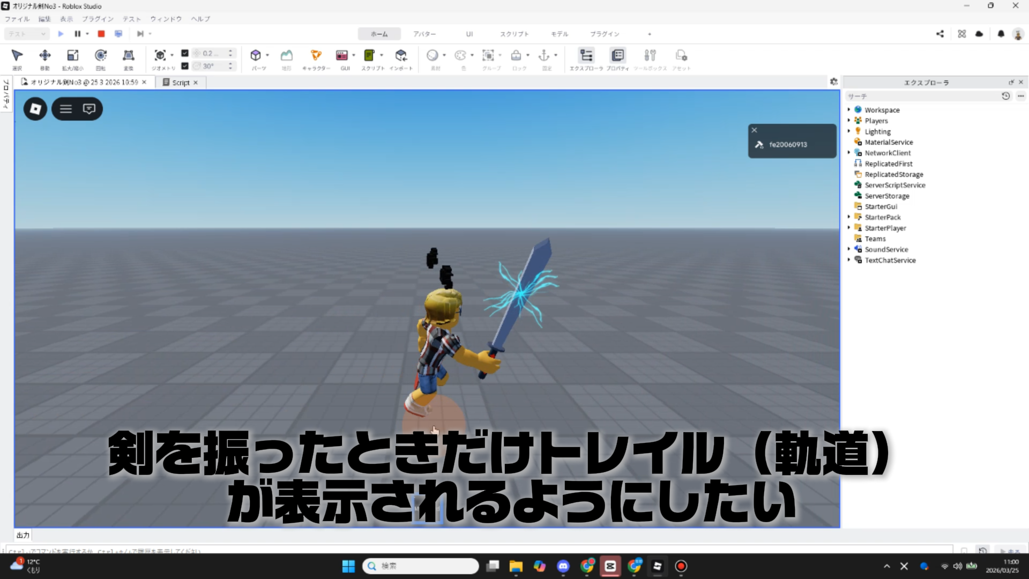Open the Character tool
1029x579 pixels.
(x=316, y=56)
